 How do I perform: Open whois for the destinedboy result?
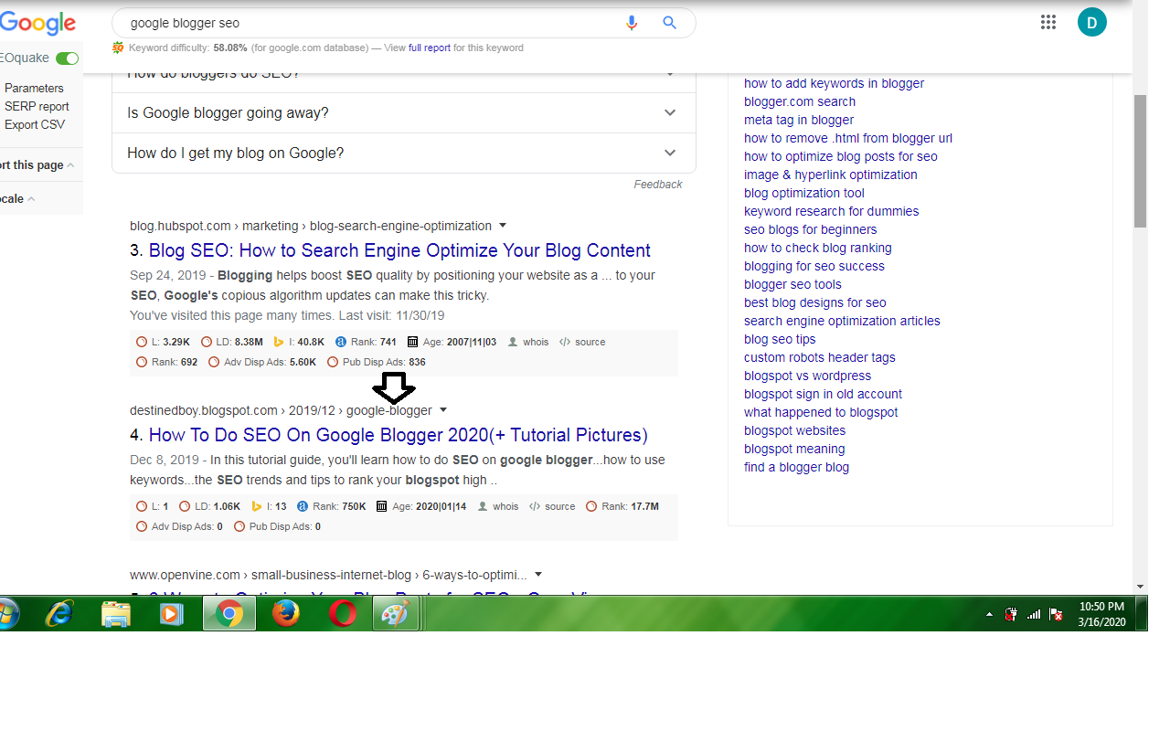pos(498,506)
